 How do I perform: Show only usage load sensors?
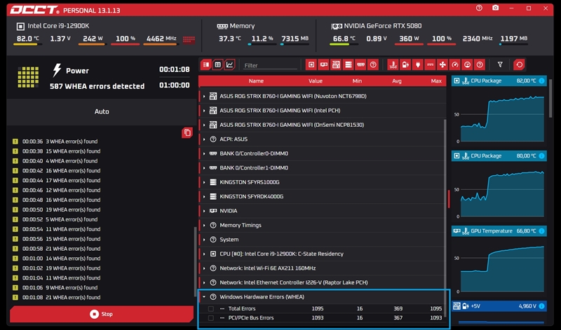click(467, 64)
